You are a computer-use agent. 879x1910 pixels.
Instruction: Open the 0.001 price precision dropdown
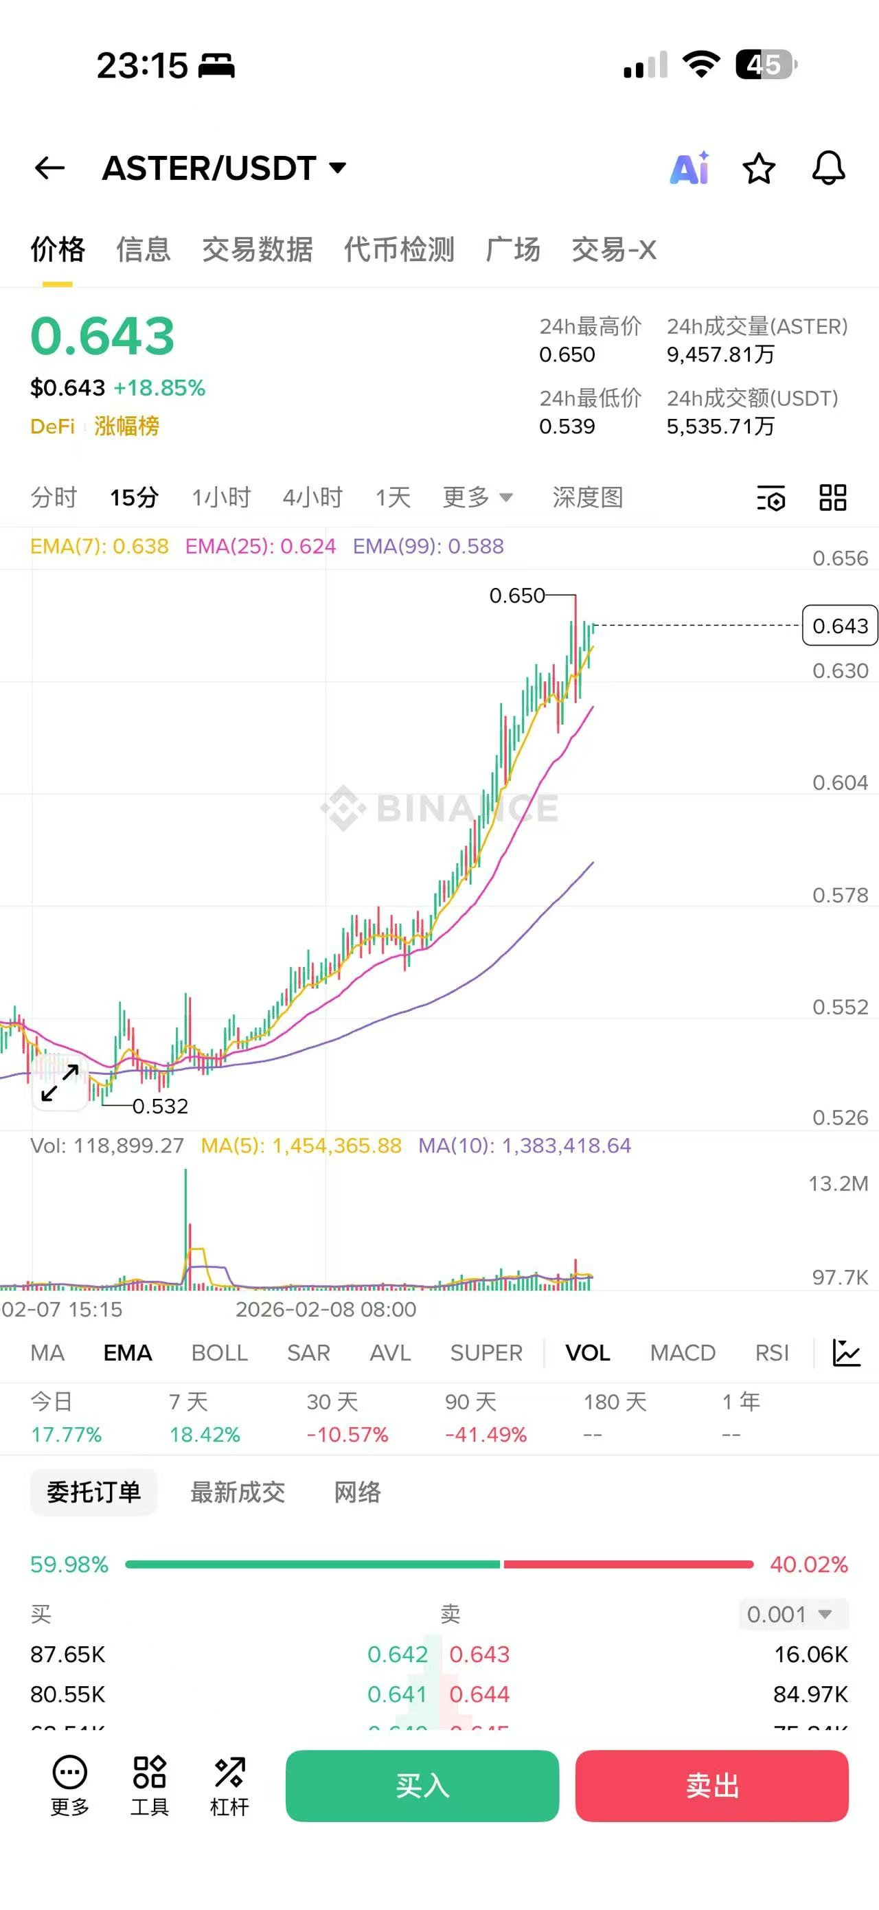click(792, 1614)
